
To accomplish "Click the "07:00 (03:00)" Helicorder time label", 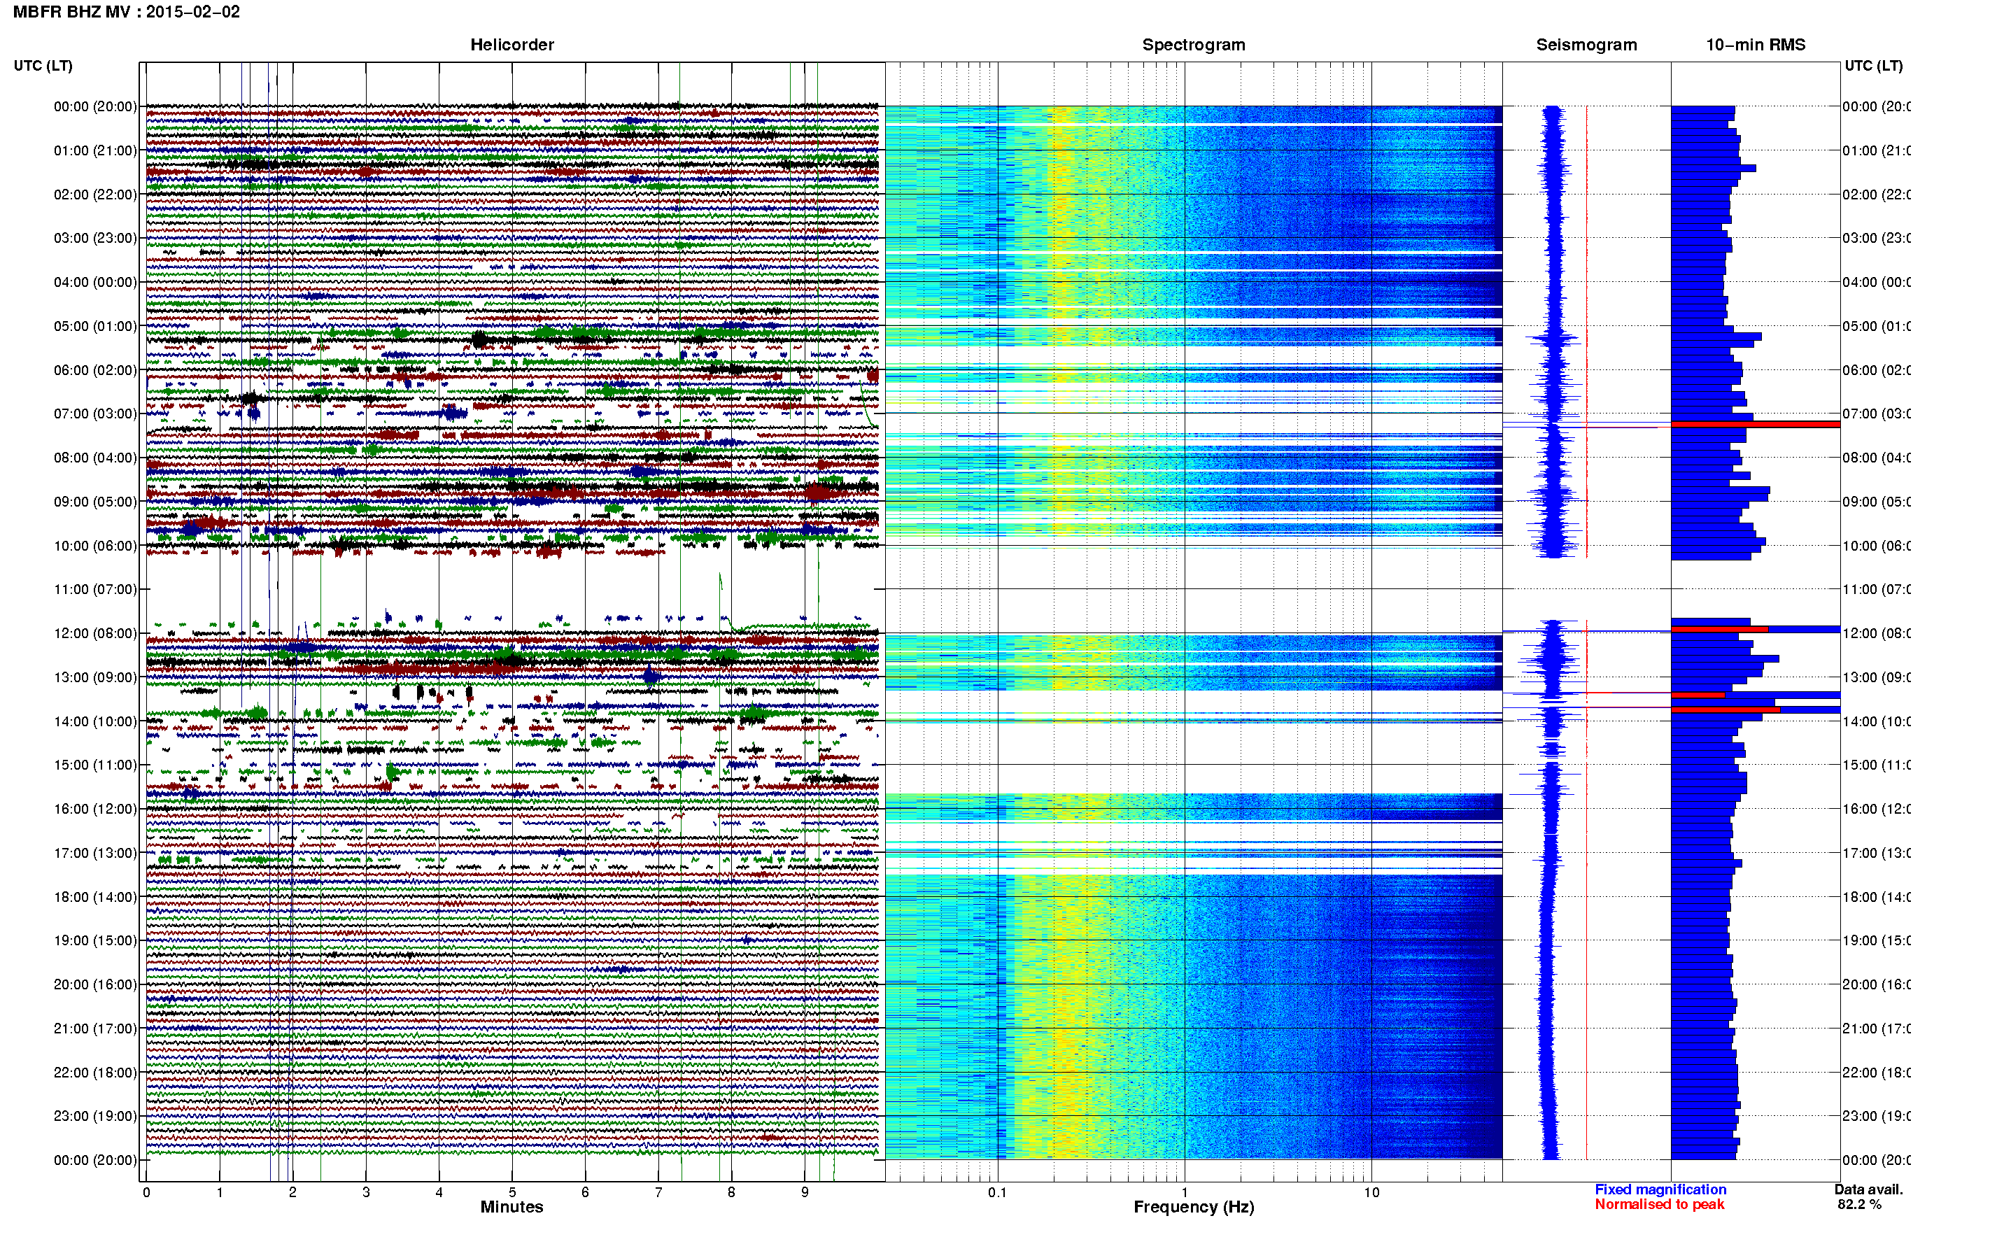I will tap(95, 414).
